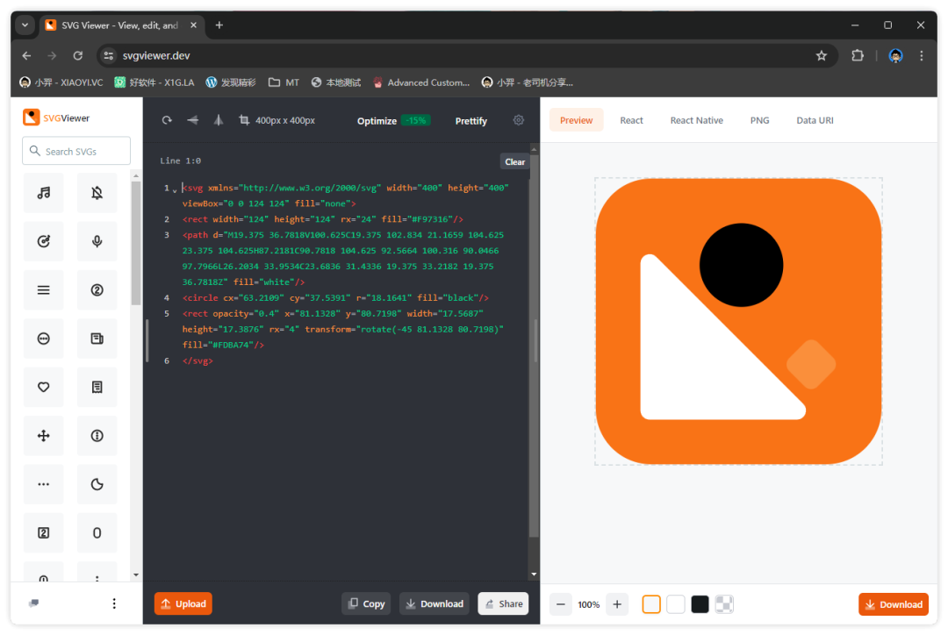The width and height of the screenshot is (948, 635).
Task: Flip the SVG with the horizontal flip icon
Action: click(193, 120)
